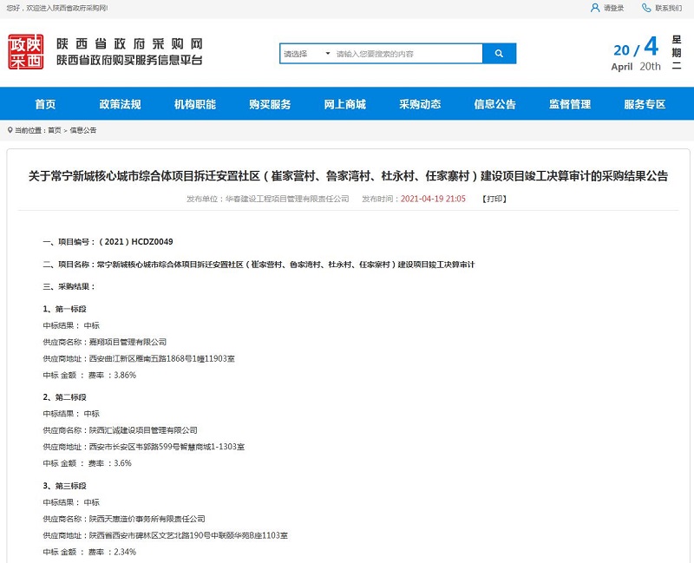The width and height of the screenshot is (694, 563).
Task: Focus the search keyword input field
Action: click(406, 54)
